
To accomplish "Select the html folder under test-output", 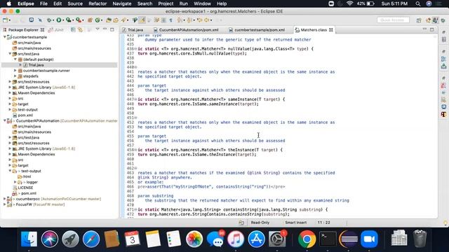I will click(x=27, y=176).
